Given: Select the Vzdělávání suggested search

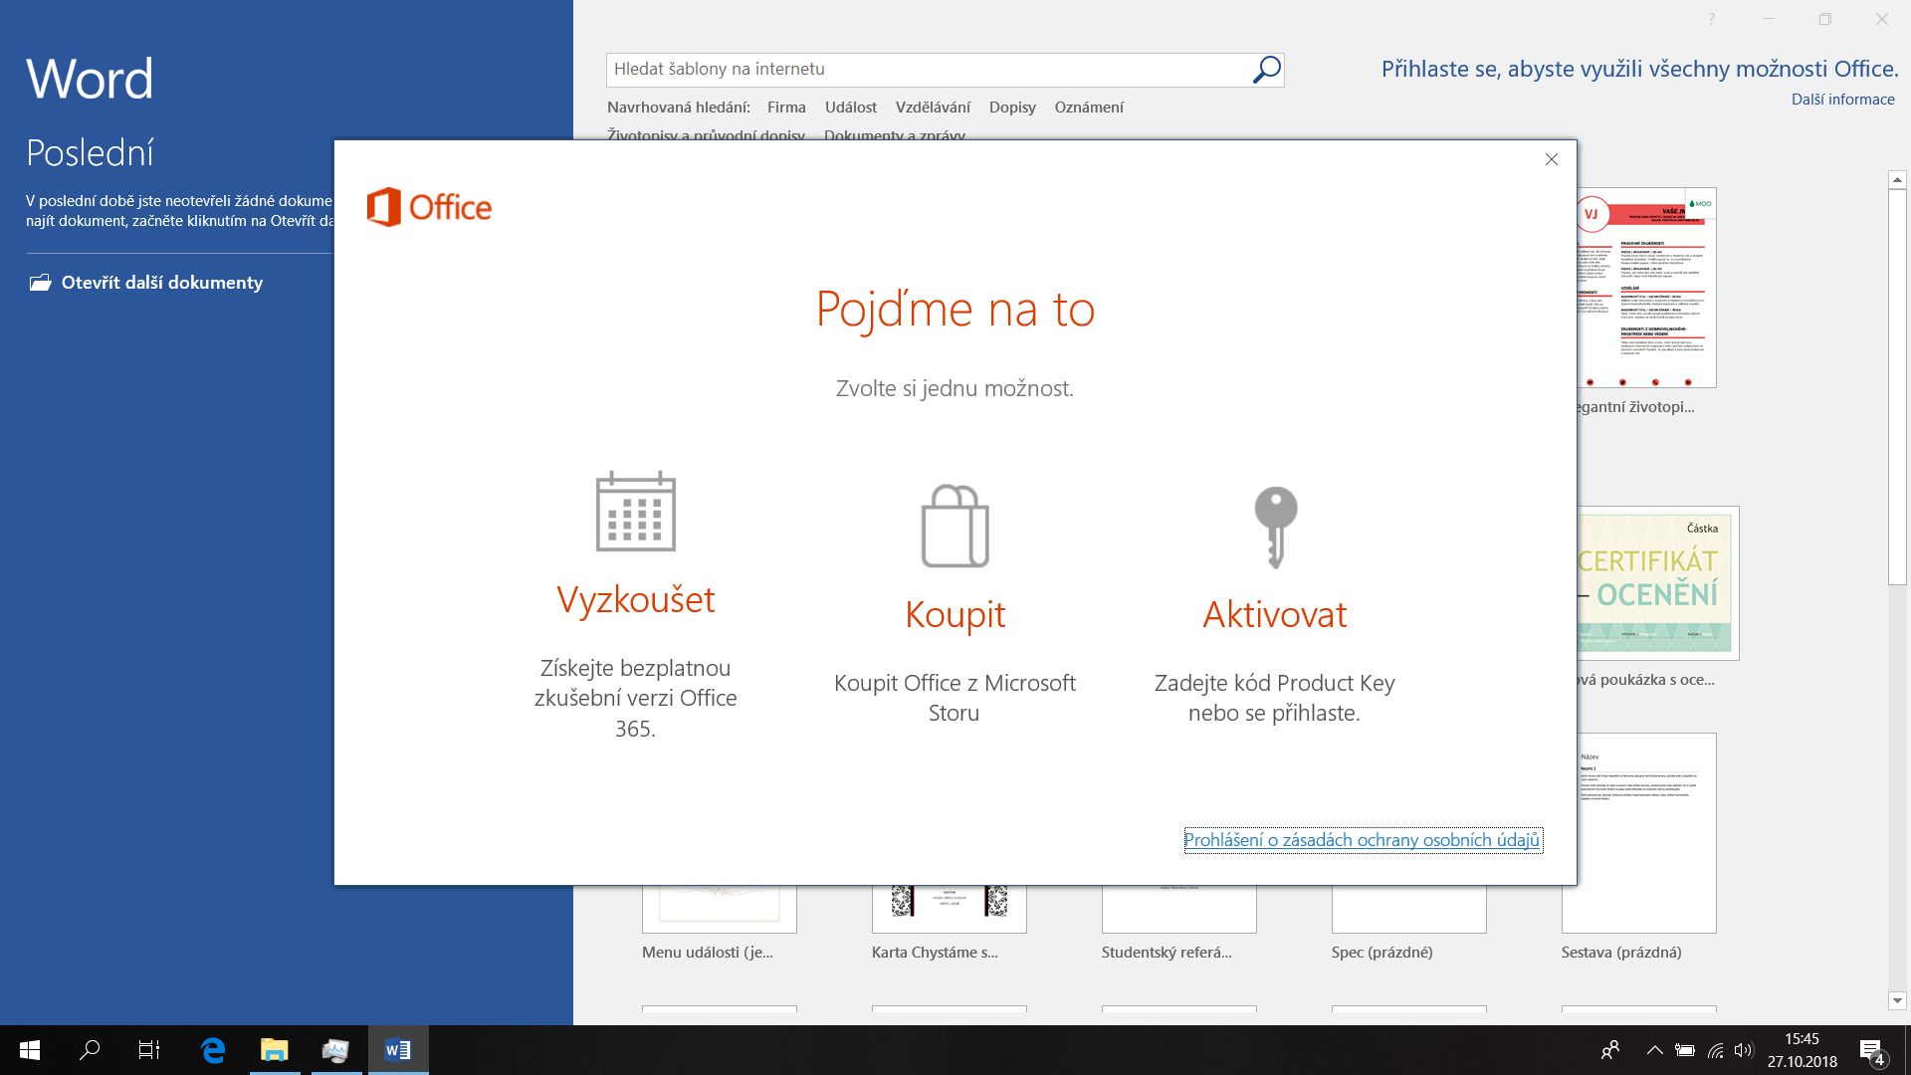Looking at the screenshot, I should point(933,107).
